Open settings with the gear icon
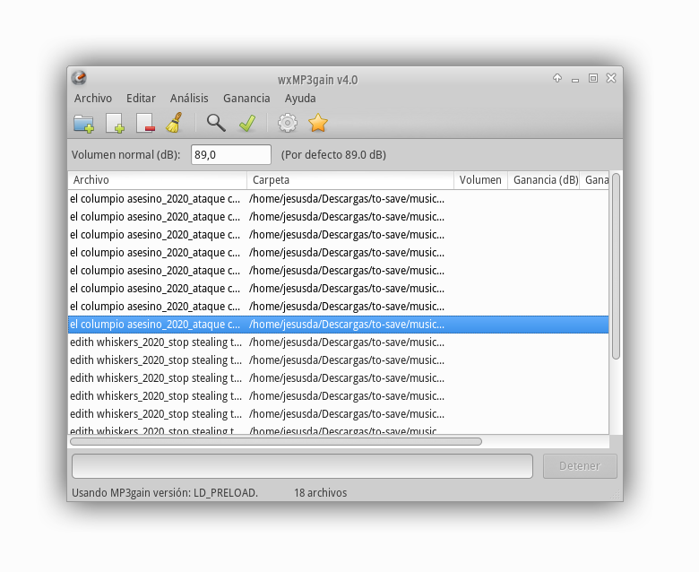The height and width of the screenshot is (572, 699). point(288,124)
